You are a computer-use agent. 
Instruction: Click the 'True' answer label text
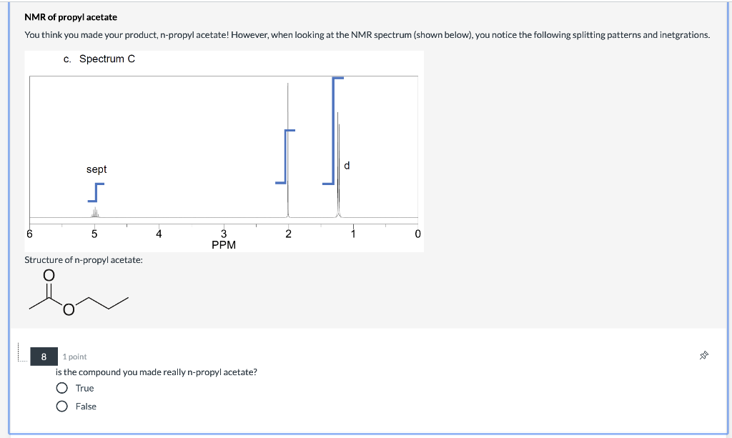coord(84,388)
